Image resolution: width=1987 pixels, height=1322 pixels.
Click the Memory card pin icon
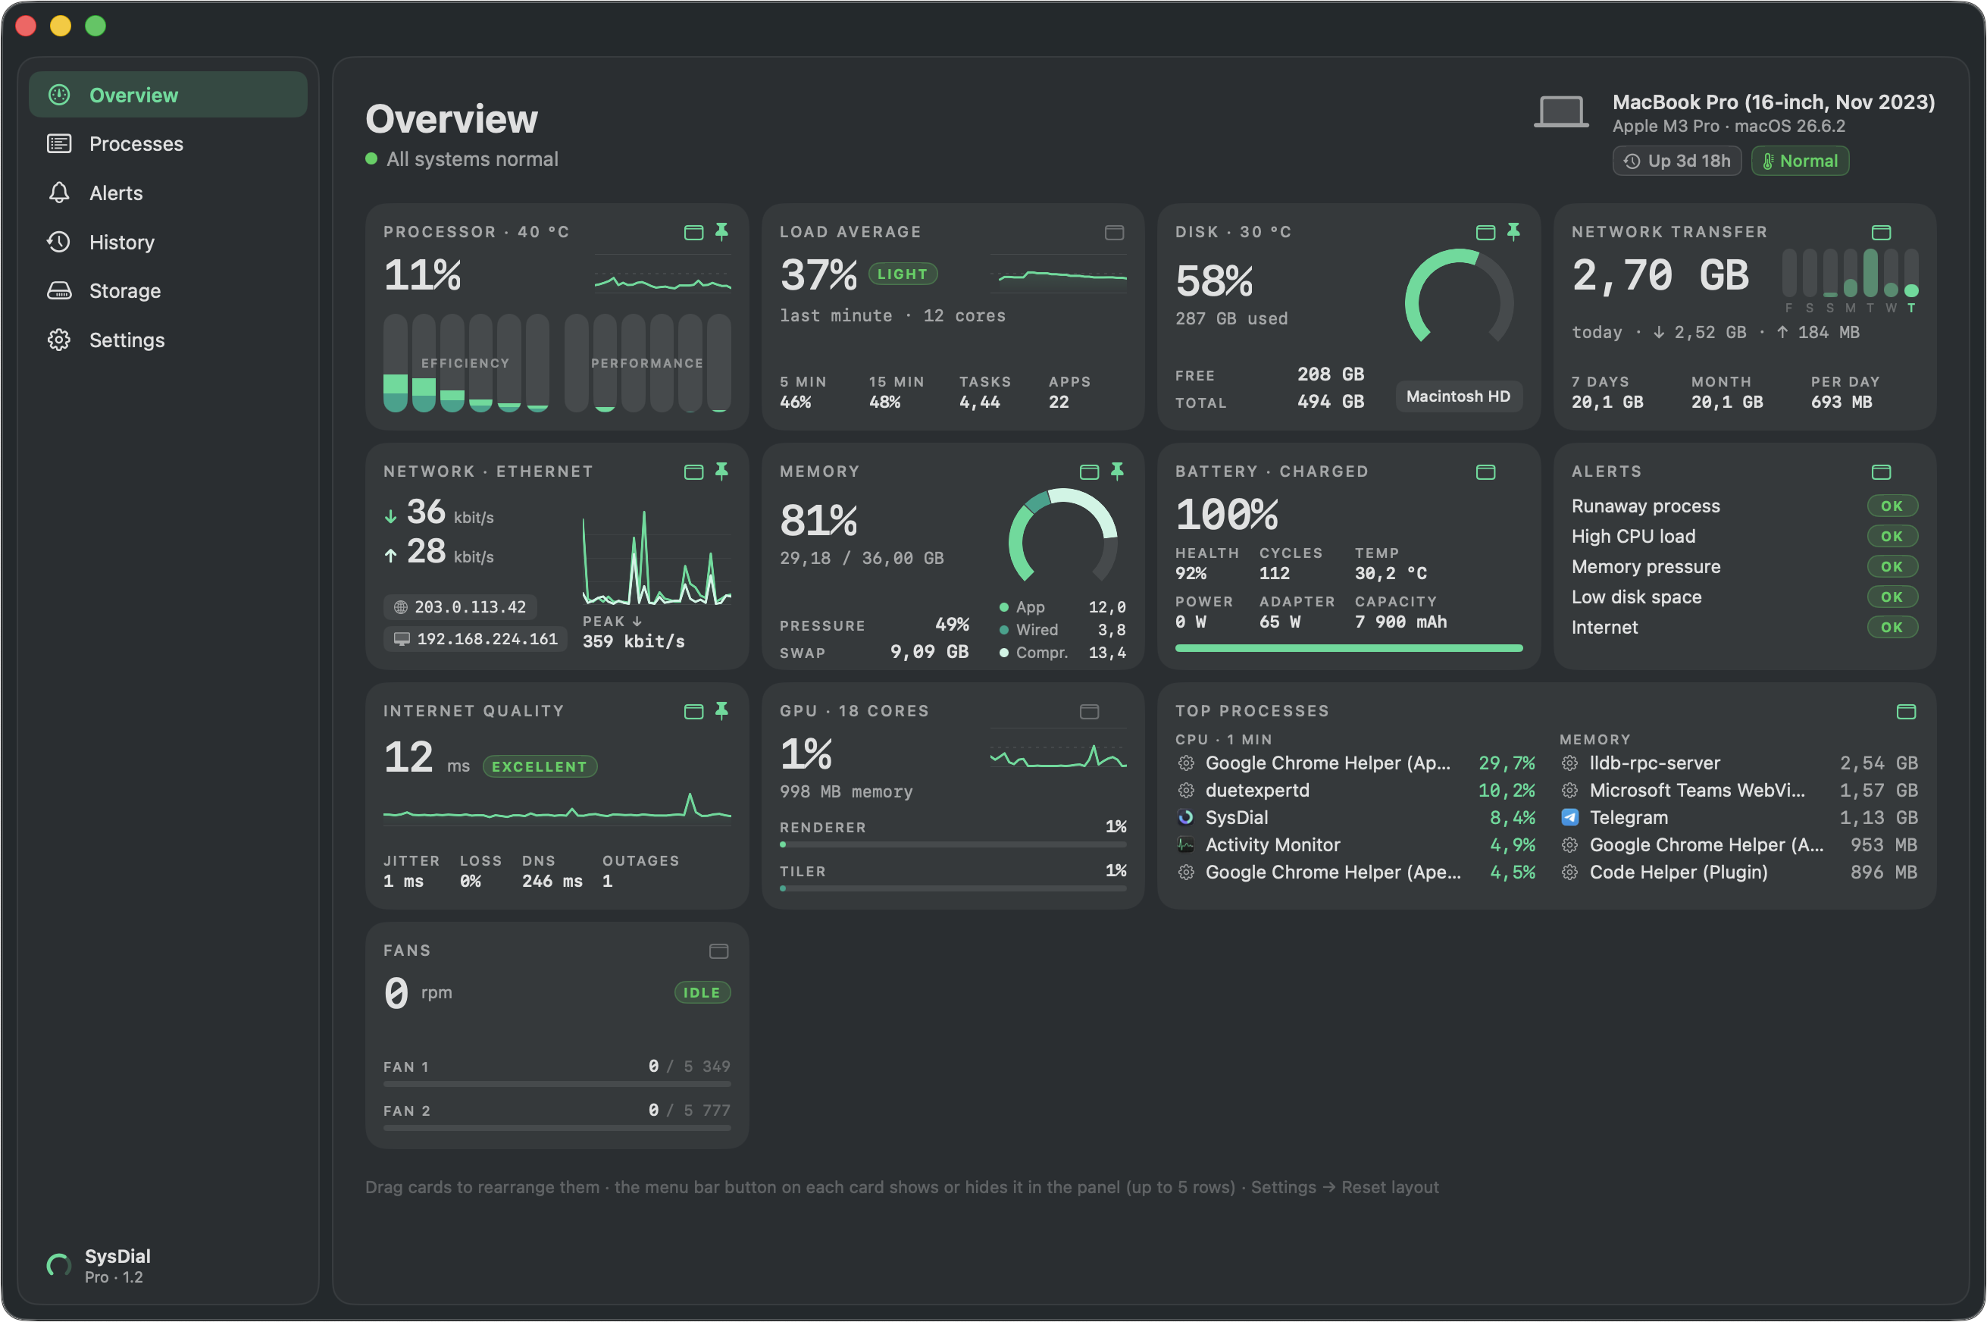pos(1117,471)
